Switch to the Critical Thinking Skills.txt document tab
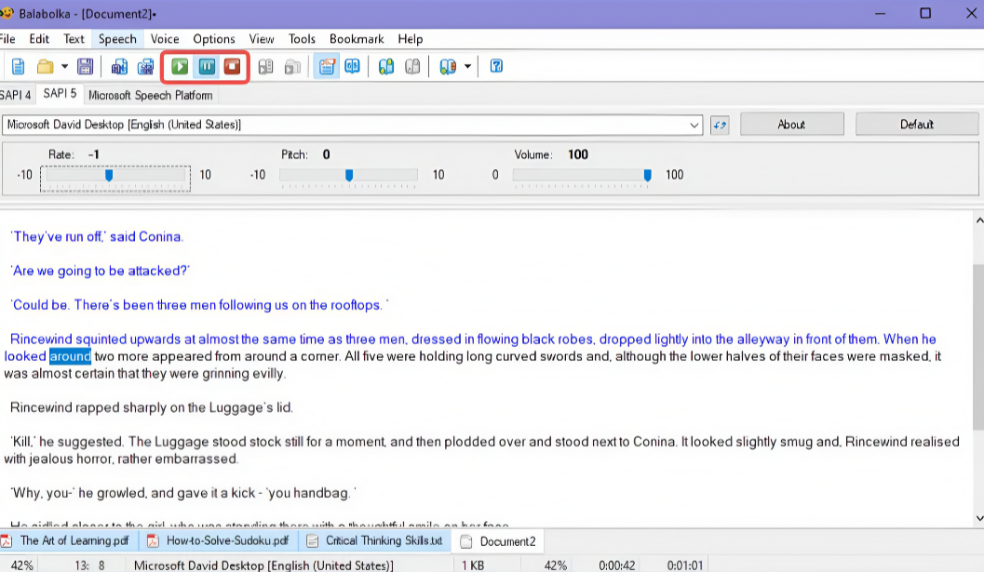Image resolution: width=984 pixels, height=572 pixels. 376,540
